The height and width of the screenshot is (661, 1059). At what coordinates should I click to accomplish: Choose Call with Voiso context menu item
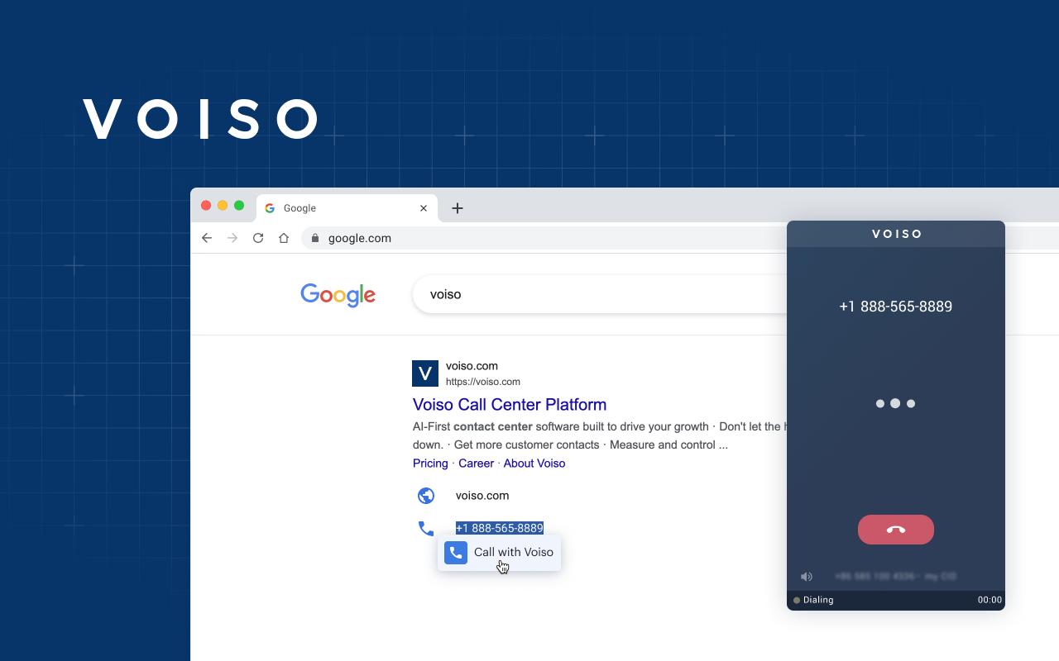click(500, 552)
